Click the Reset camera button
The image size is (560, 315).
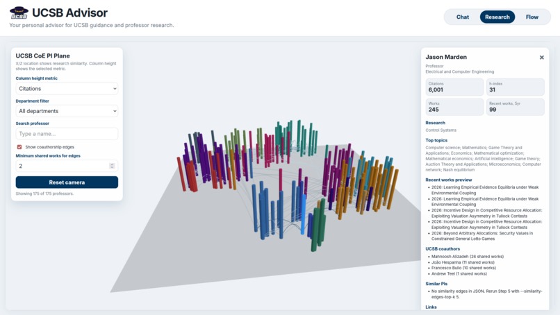pyautogui.click(x=67, y=182)
